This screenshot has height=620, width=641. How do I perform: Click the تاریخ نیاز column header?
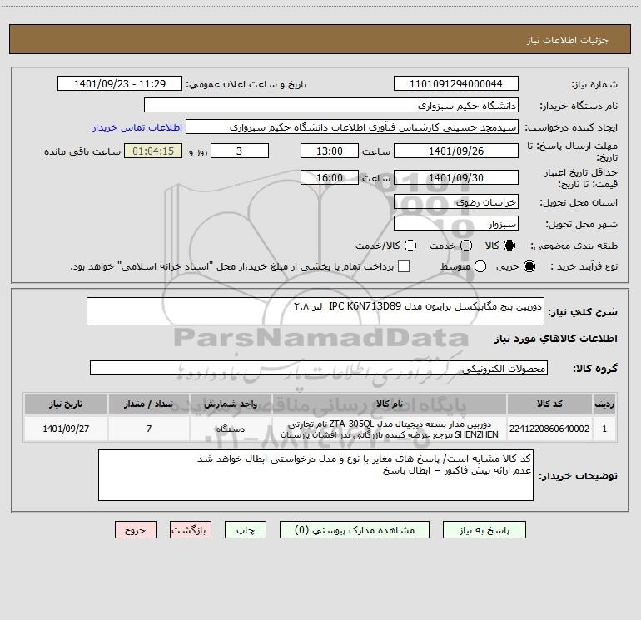(x=66, y=404)
